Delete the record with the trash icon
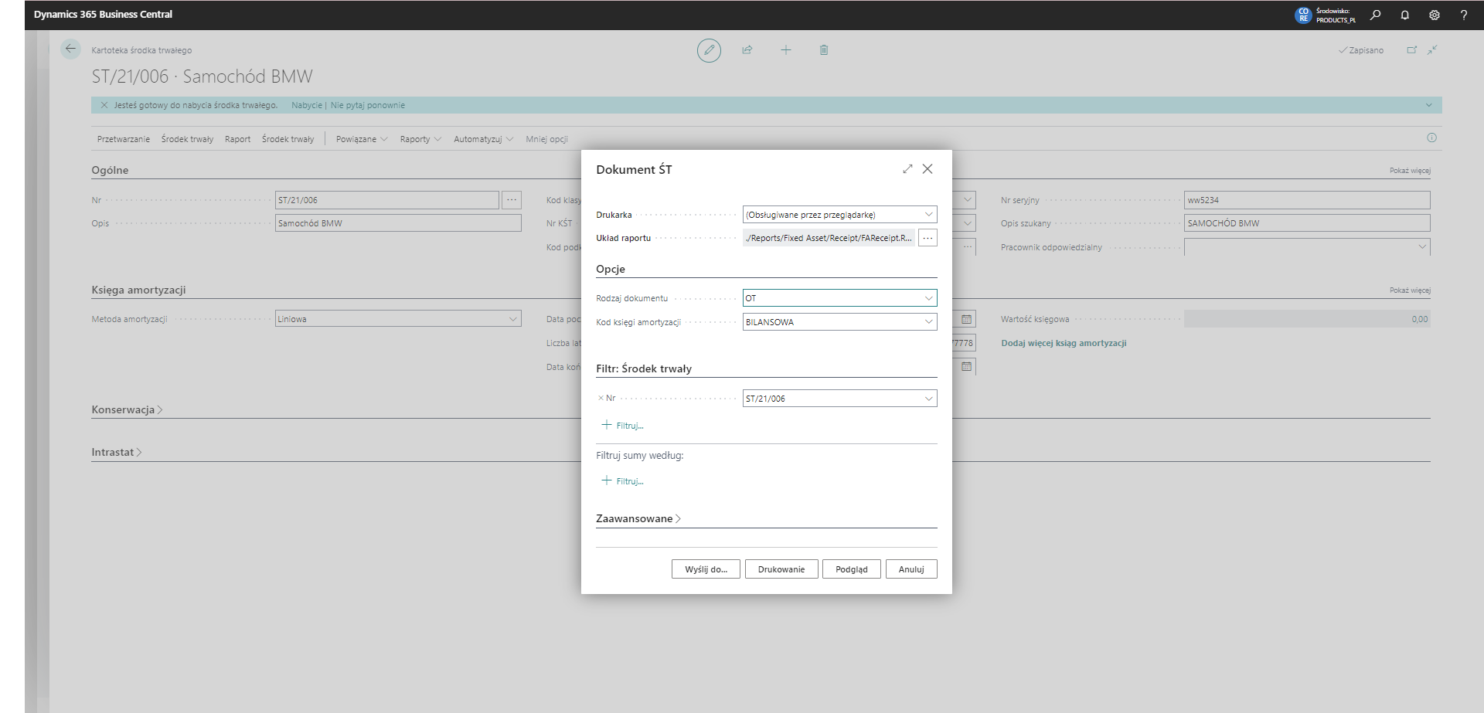This screenshot has height=713, width=1484. click(x=824, y=50)
